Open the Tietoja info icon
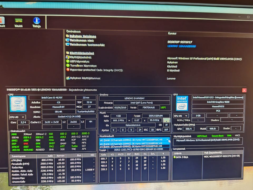The width and height of the screenshot is (253, 190). pyautogui.click(x=37, y=22)
